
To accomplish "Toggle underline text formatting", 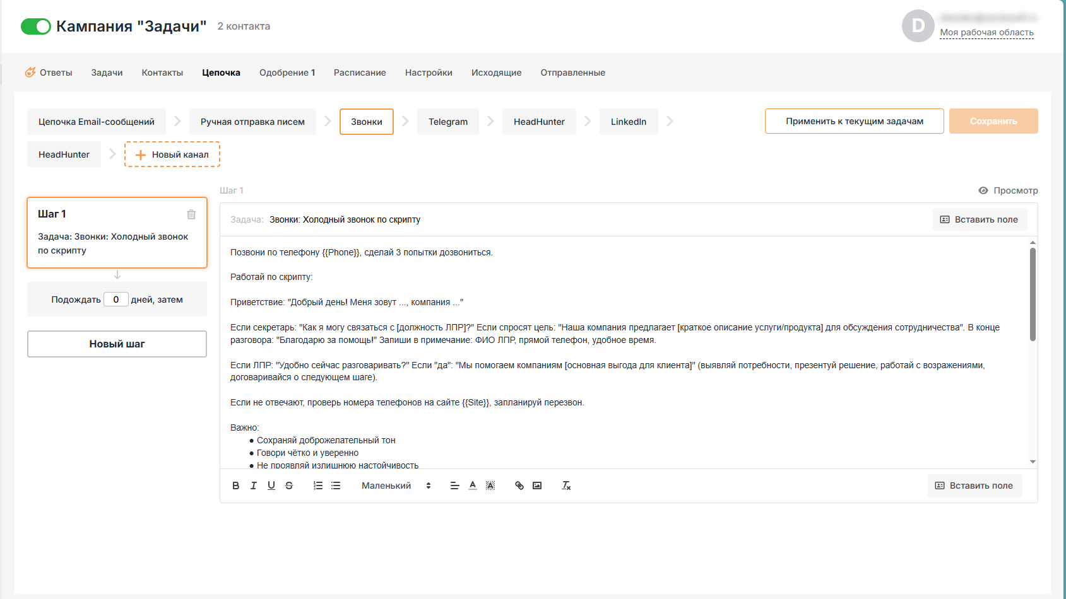I will (x=271, y=486).
